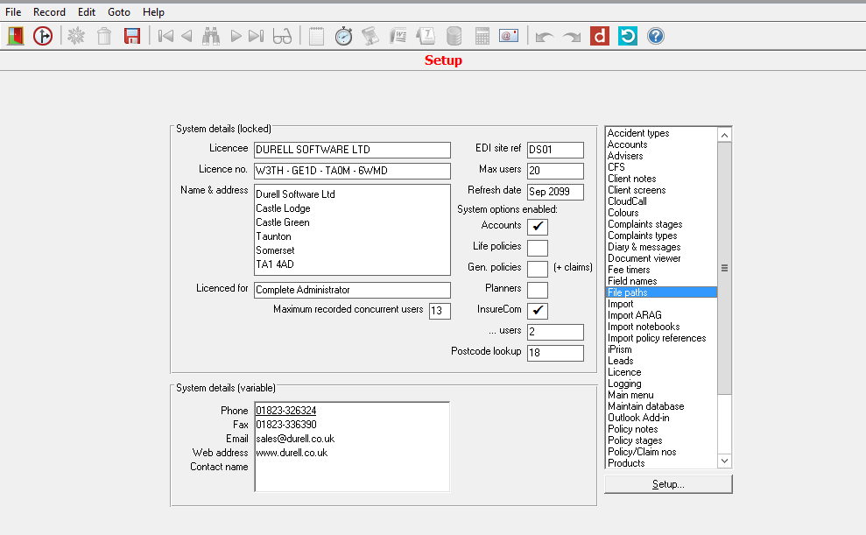Screen dimensions: 866x535
Task: Click the Licensee input field
Action: click(x=352, y=150)
